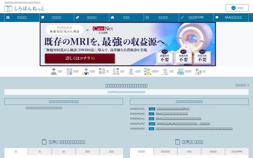The width and height of the screenshot is (253, 158).
Task: Open the Q&A news link dated 2026 06 23
Action: (x=172, y=114)
